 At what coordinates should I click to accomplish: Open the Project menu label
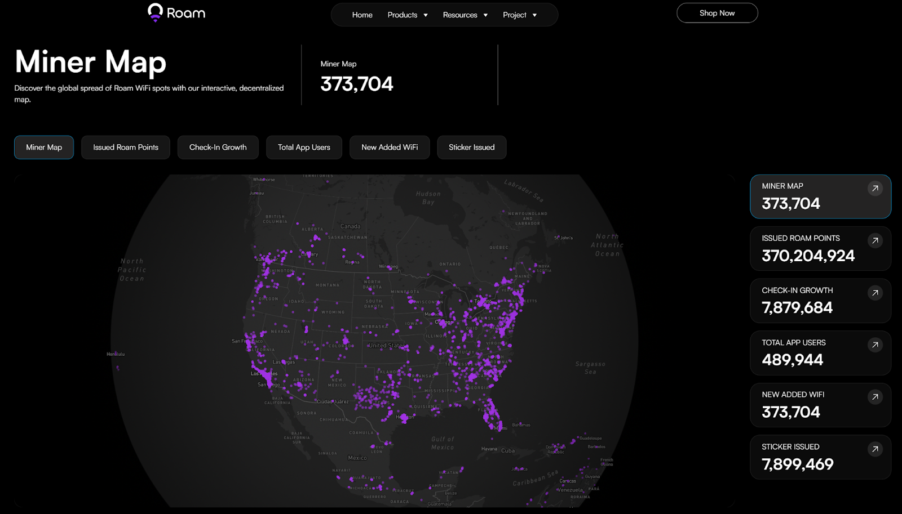pyautogui.click(x=515, y=15)
